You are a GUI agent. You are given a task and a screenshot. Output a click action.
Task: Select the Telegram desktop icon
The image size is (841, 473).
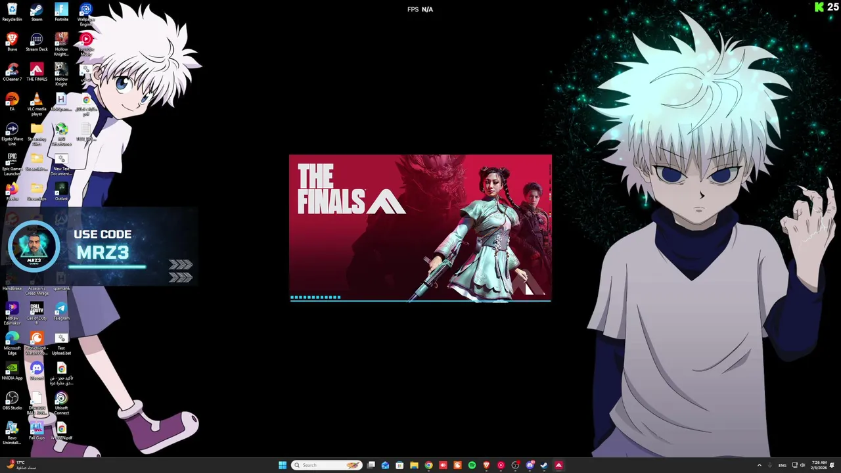click(61, 311)
